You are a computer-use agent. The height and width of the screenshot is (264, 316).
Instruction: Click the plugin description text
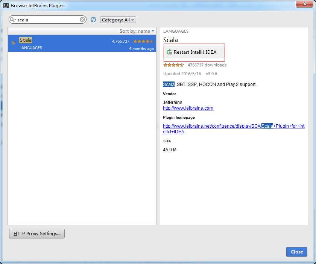click(210, 84)
